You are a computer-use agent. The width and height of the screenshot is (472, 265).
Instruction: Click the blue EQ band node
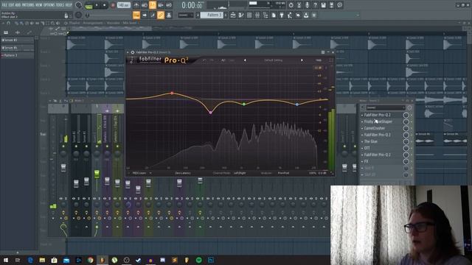pyautogui.click(x=296, y=105)
